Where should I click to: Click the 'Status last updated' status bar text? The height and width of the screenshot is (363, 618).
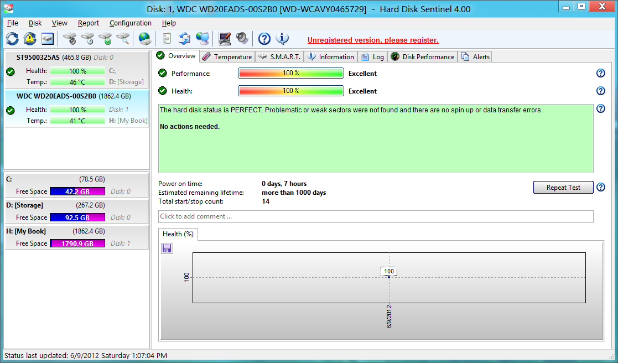coord(86,355)
